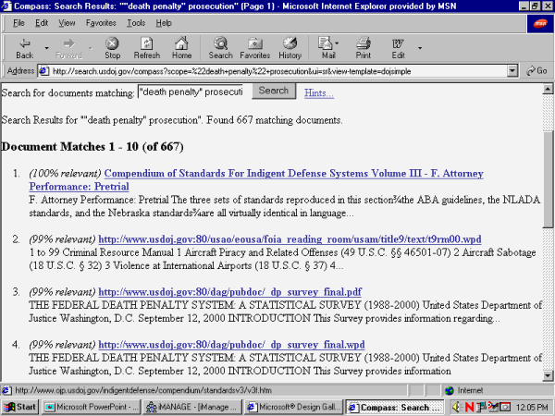This screenshot has height=416, width=555.
Task: Open the Hints... link
Action: tap(319, 93)
